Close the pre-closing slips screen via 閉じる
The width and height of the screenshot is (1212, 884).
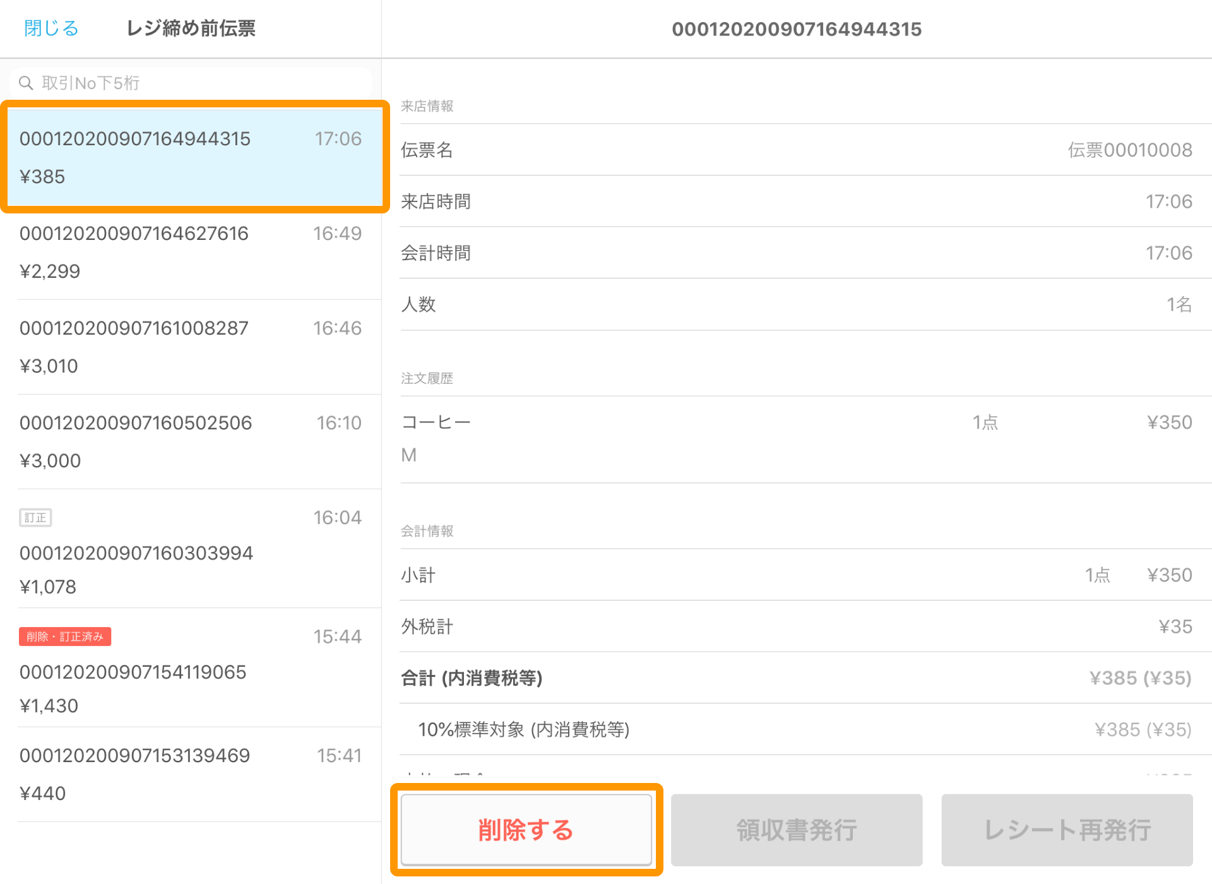tap(51, 28)
